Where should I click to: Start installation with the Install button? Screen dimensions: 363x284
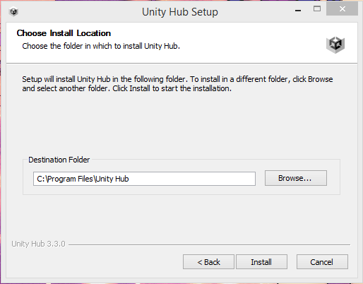[261, 261]
